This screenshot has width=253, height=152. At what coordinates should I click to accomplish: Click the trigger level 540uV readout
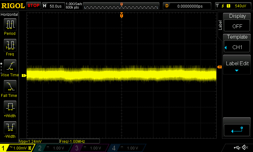point(240,6)
